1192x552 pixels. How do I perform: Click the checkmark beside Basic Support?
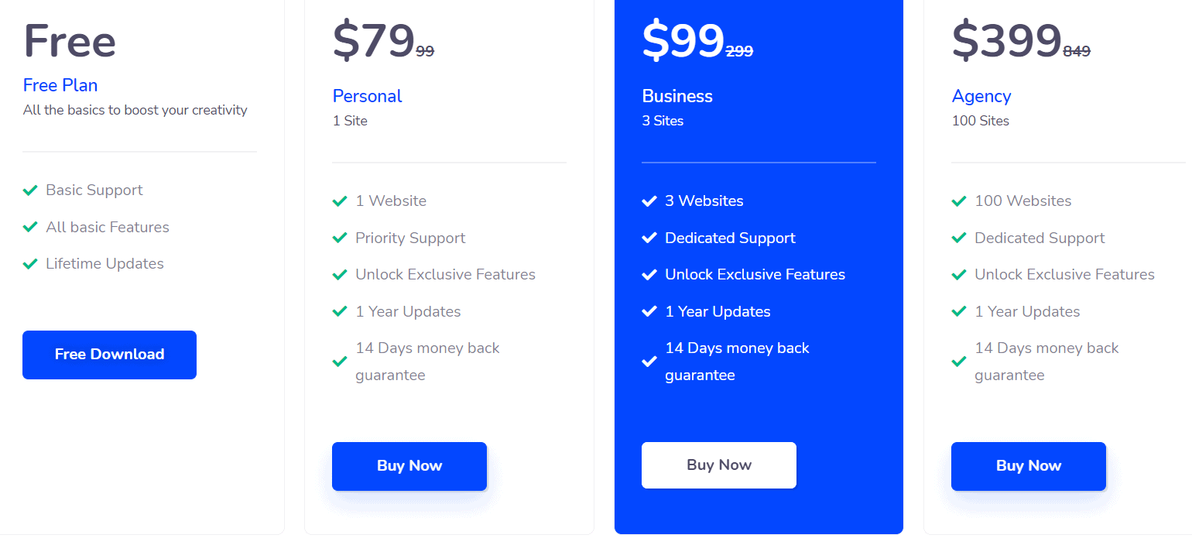tap(31, 190)
